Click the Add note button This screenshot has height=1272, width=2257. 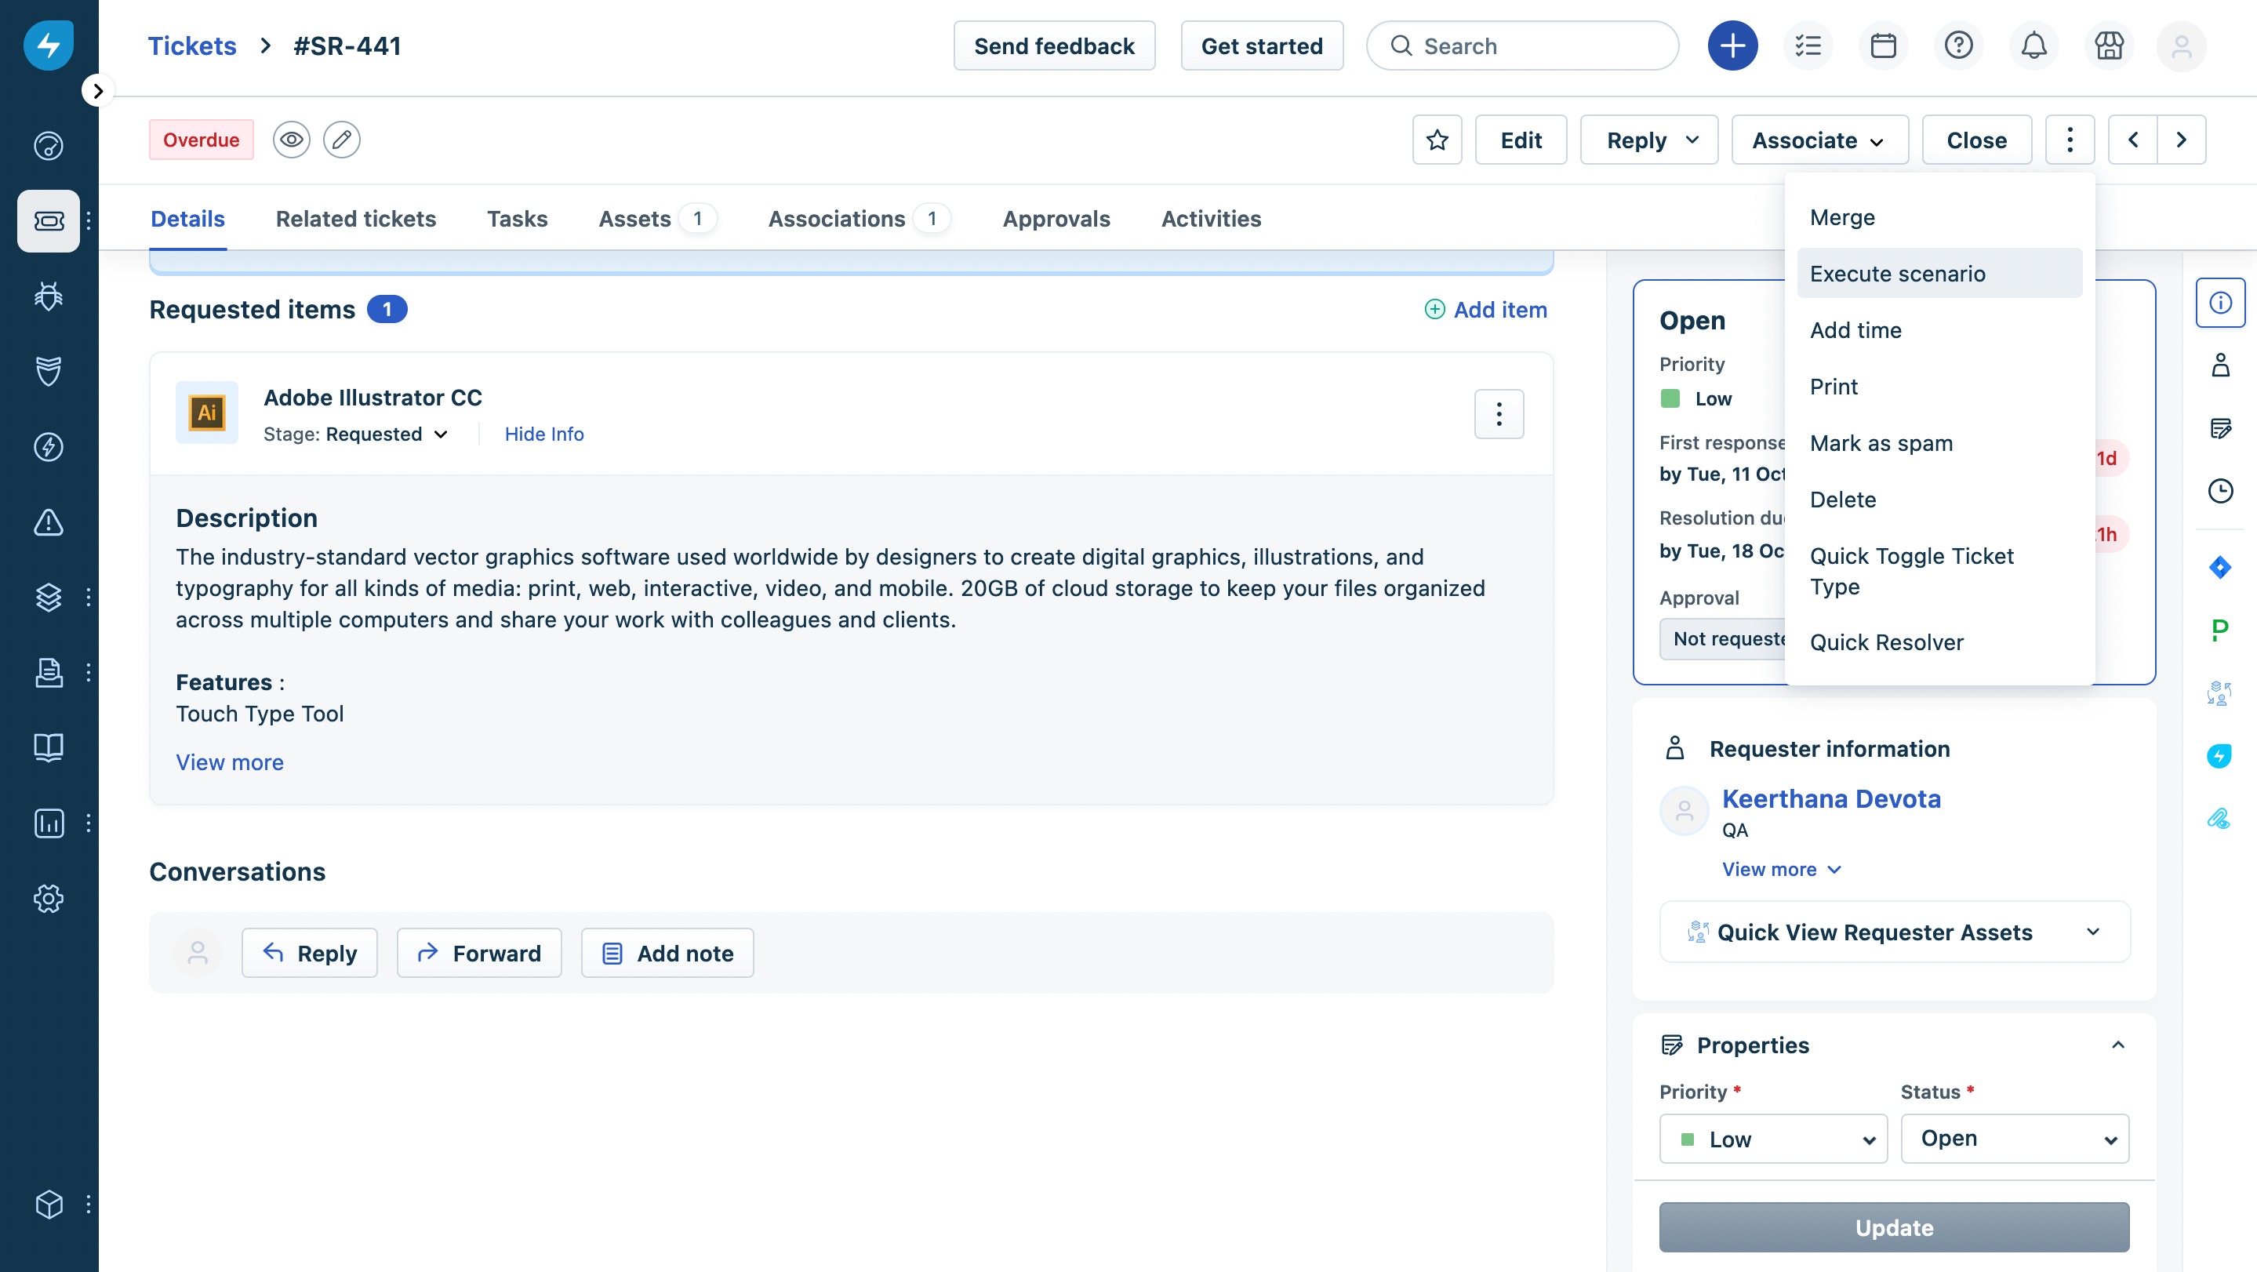click(x=667, y=953)
